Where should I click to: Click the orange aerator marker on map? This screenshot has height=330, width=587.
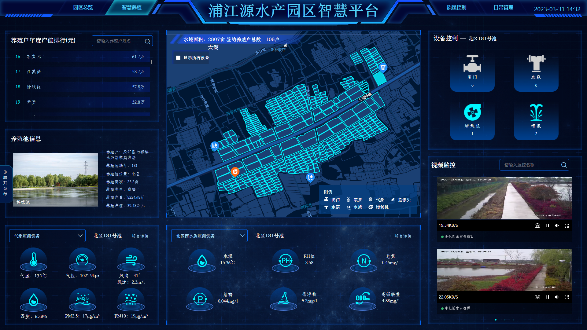235,172
